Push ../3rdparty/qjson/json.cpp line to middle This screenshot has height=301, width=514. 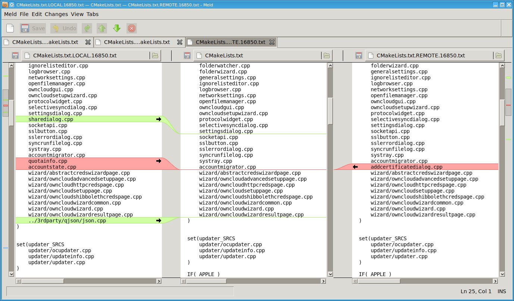pyautogui.click(x=159, y=221)
